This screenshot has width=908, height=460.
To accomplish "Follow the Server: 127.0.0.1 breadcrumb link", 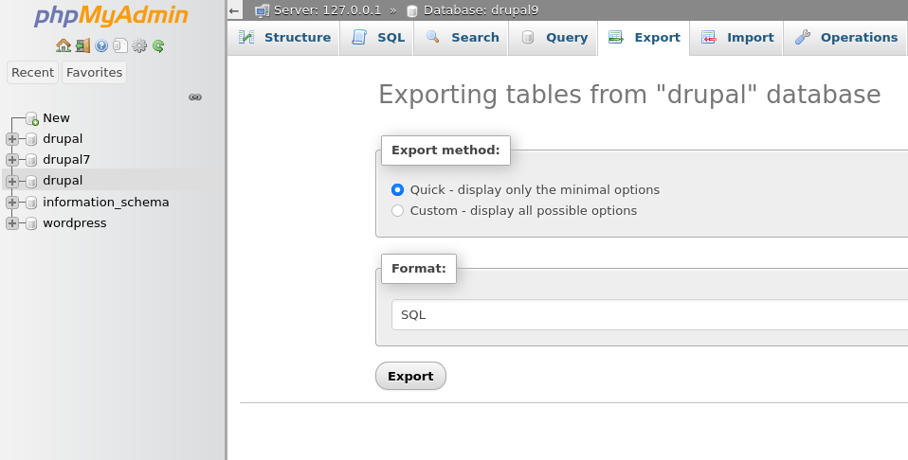I will 327,10.
